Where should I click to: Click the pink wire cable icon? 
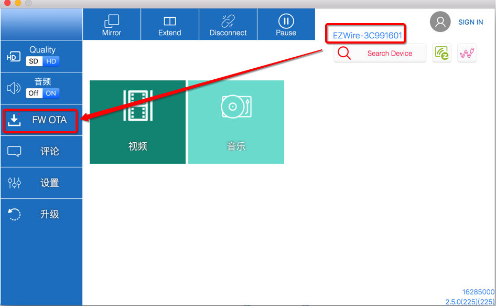point(467,53)
